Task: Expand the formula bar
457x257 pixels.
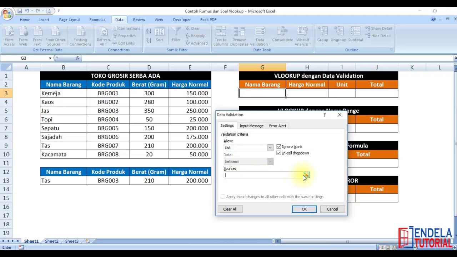Action: click(x=455, y=58)
